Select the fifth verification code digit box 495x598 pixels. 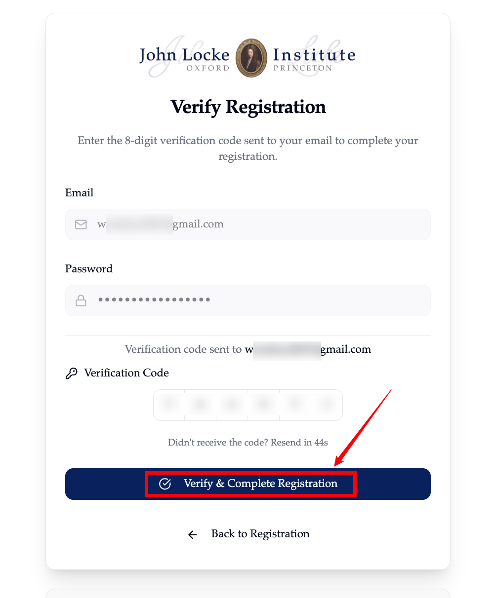(x=295, y=405)
